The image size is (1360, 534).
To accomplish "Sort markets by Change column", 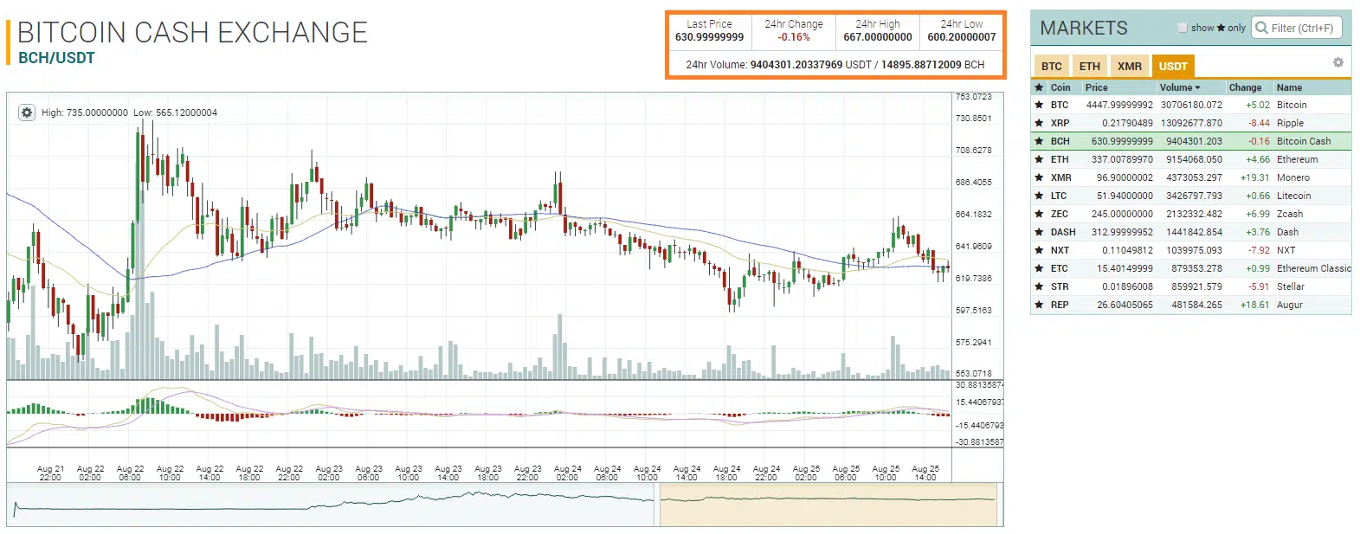I will 1245,87.
